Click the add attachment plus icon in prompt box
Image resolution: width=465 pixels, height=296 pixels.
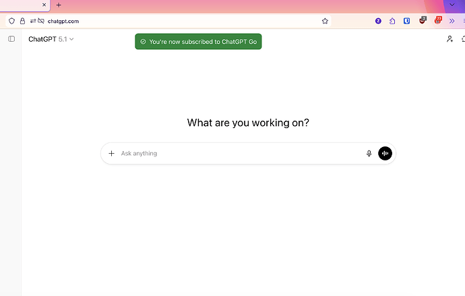(x=111, y=153)
